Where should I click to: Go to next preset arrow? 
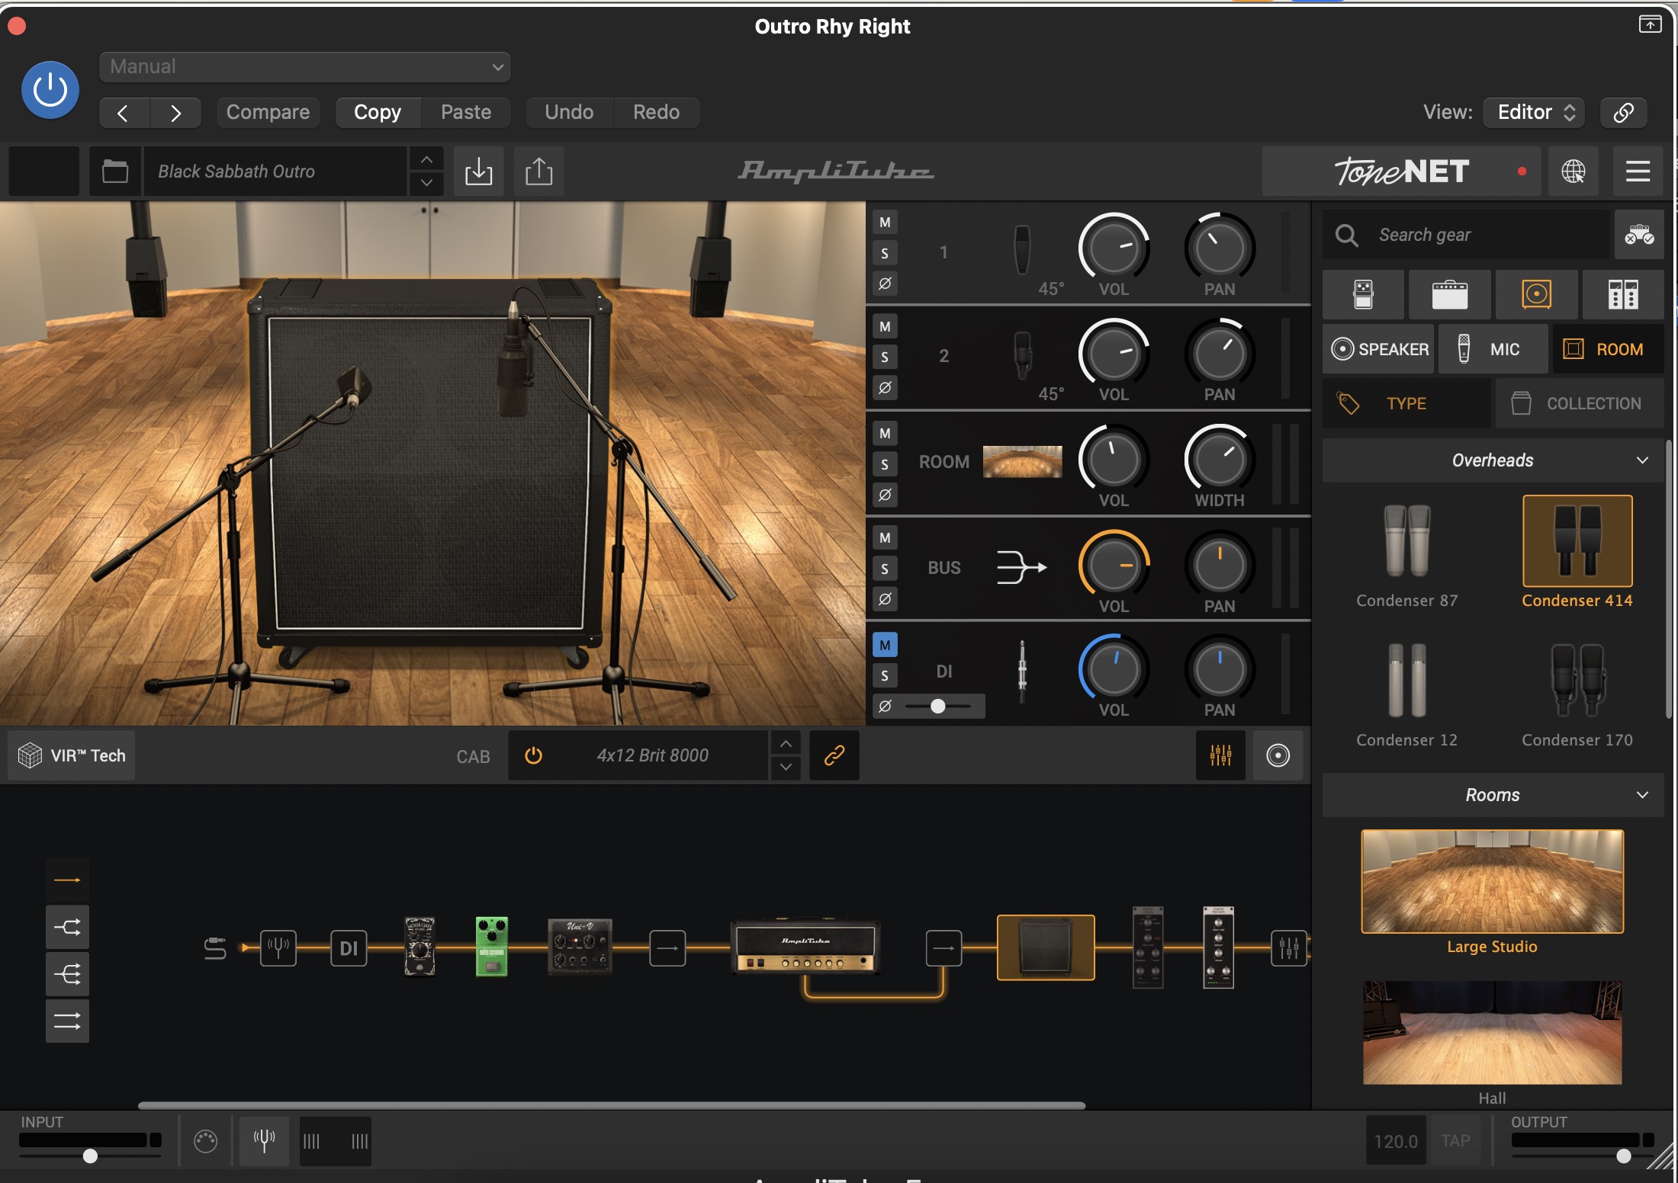175,113
